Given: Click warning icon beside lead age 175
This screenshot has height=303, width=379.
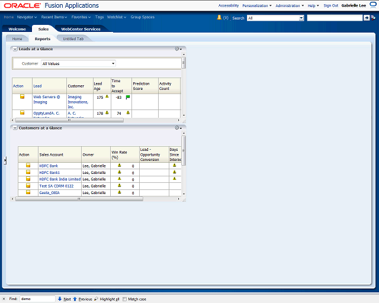Looking at the screenshot, I should click(107, 96).
